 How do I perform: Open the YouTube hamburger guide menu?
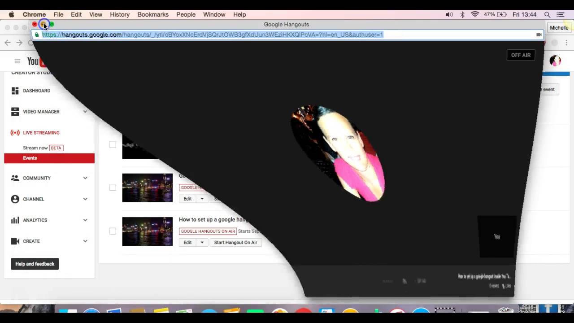(17, 61)
